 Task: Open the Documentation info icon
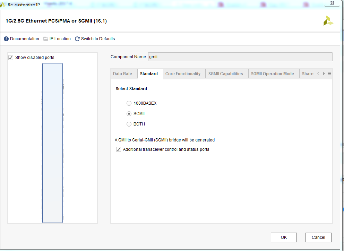tap(6, 39)
